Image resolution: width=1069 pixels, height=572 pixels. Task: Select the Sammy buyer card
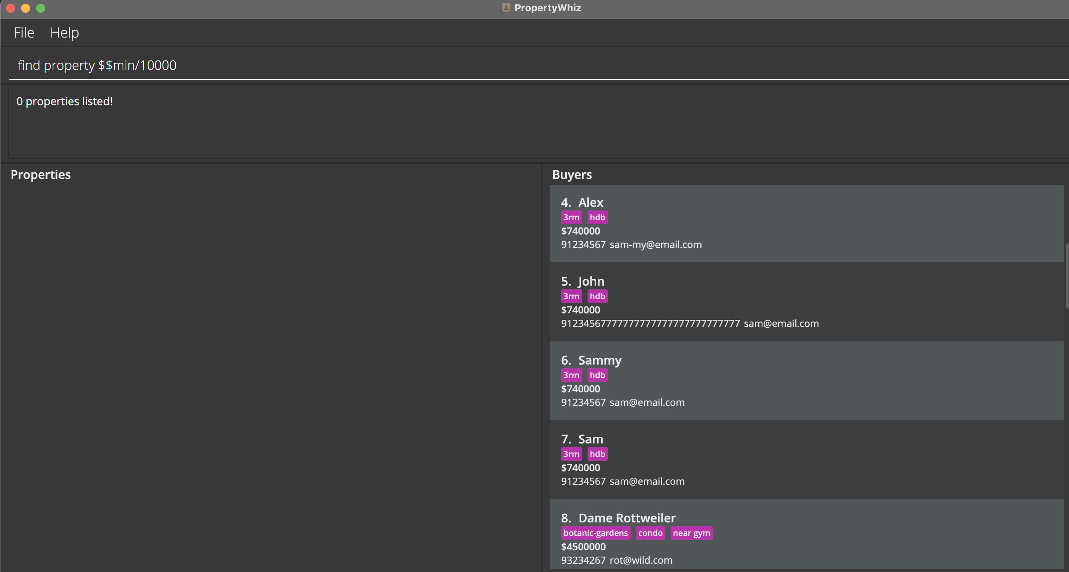click(806, 380)
